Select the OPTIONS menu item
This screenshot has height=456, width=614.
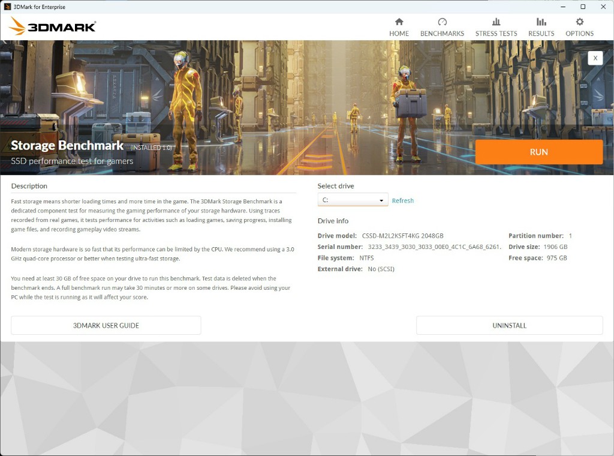579,34
